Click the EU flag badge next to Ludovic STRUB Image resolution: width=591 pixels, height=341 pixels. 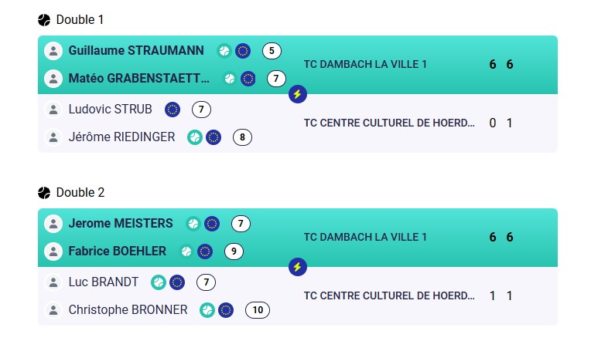pos(173,110)
